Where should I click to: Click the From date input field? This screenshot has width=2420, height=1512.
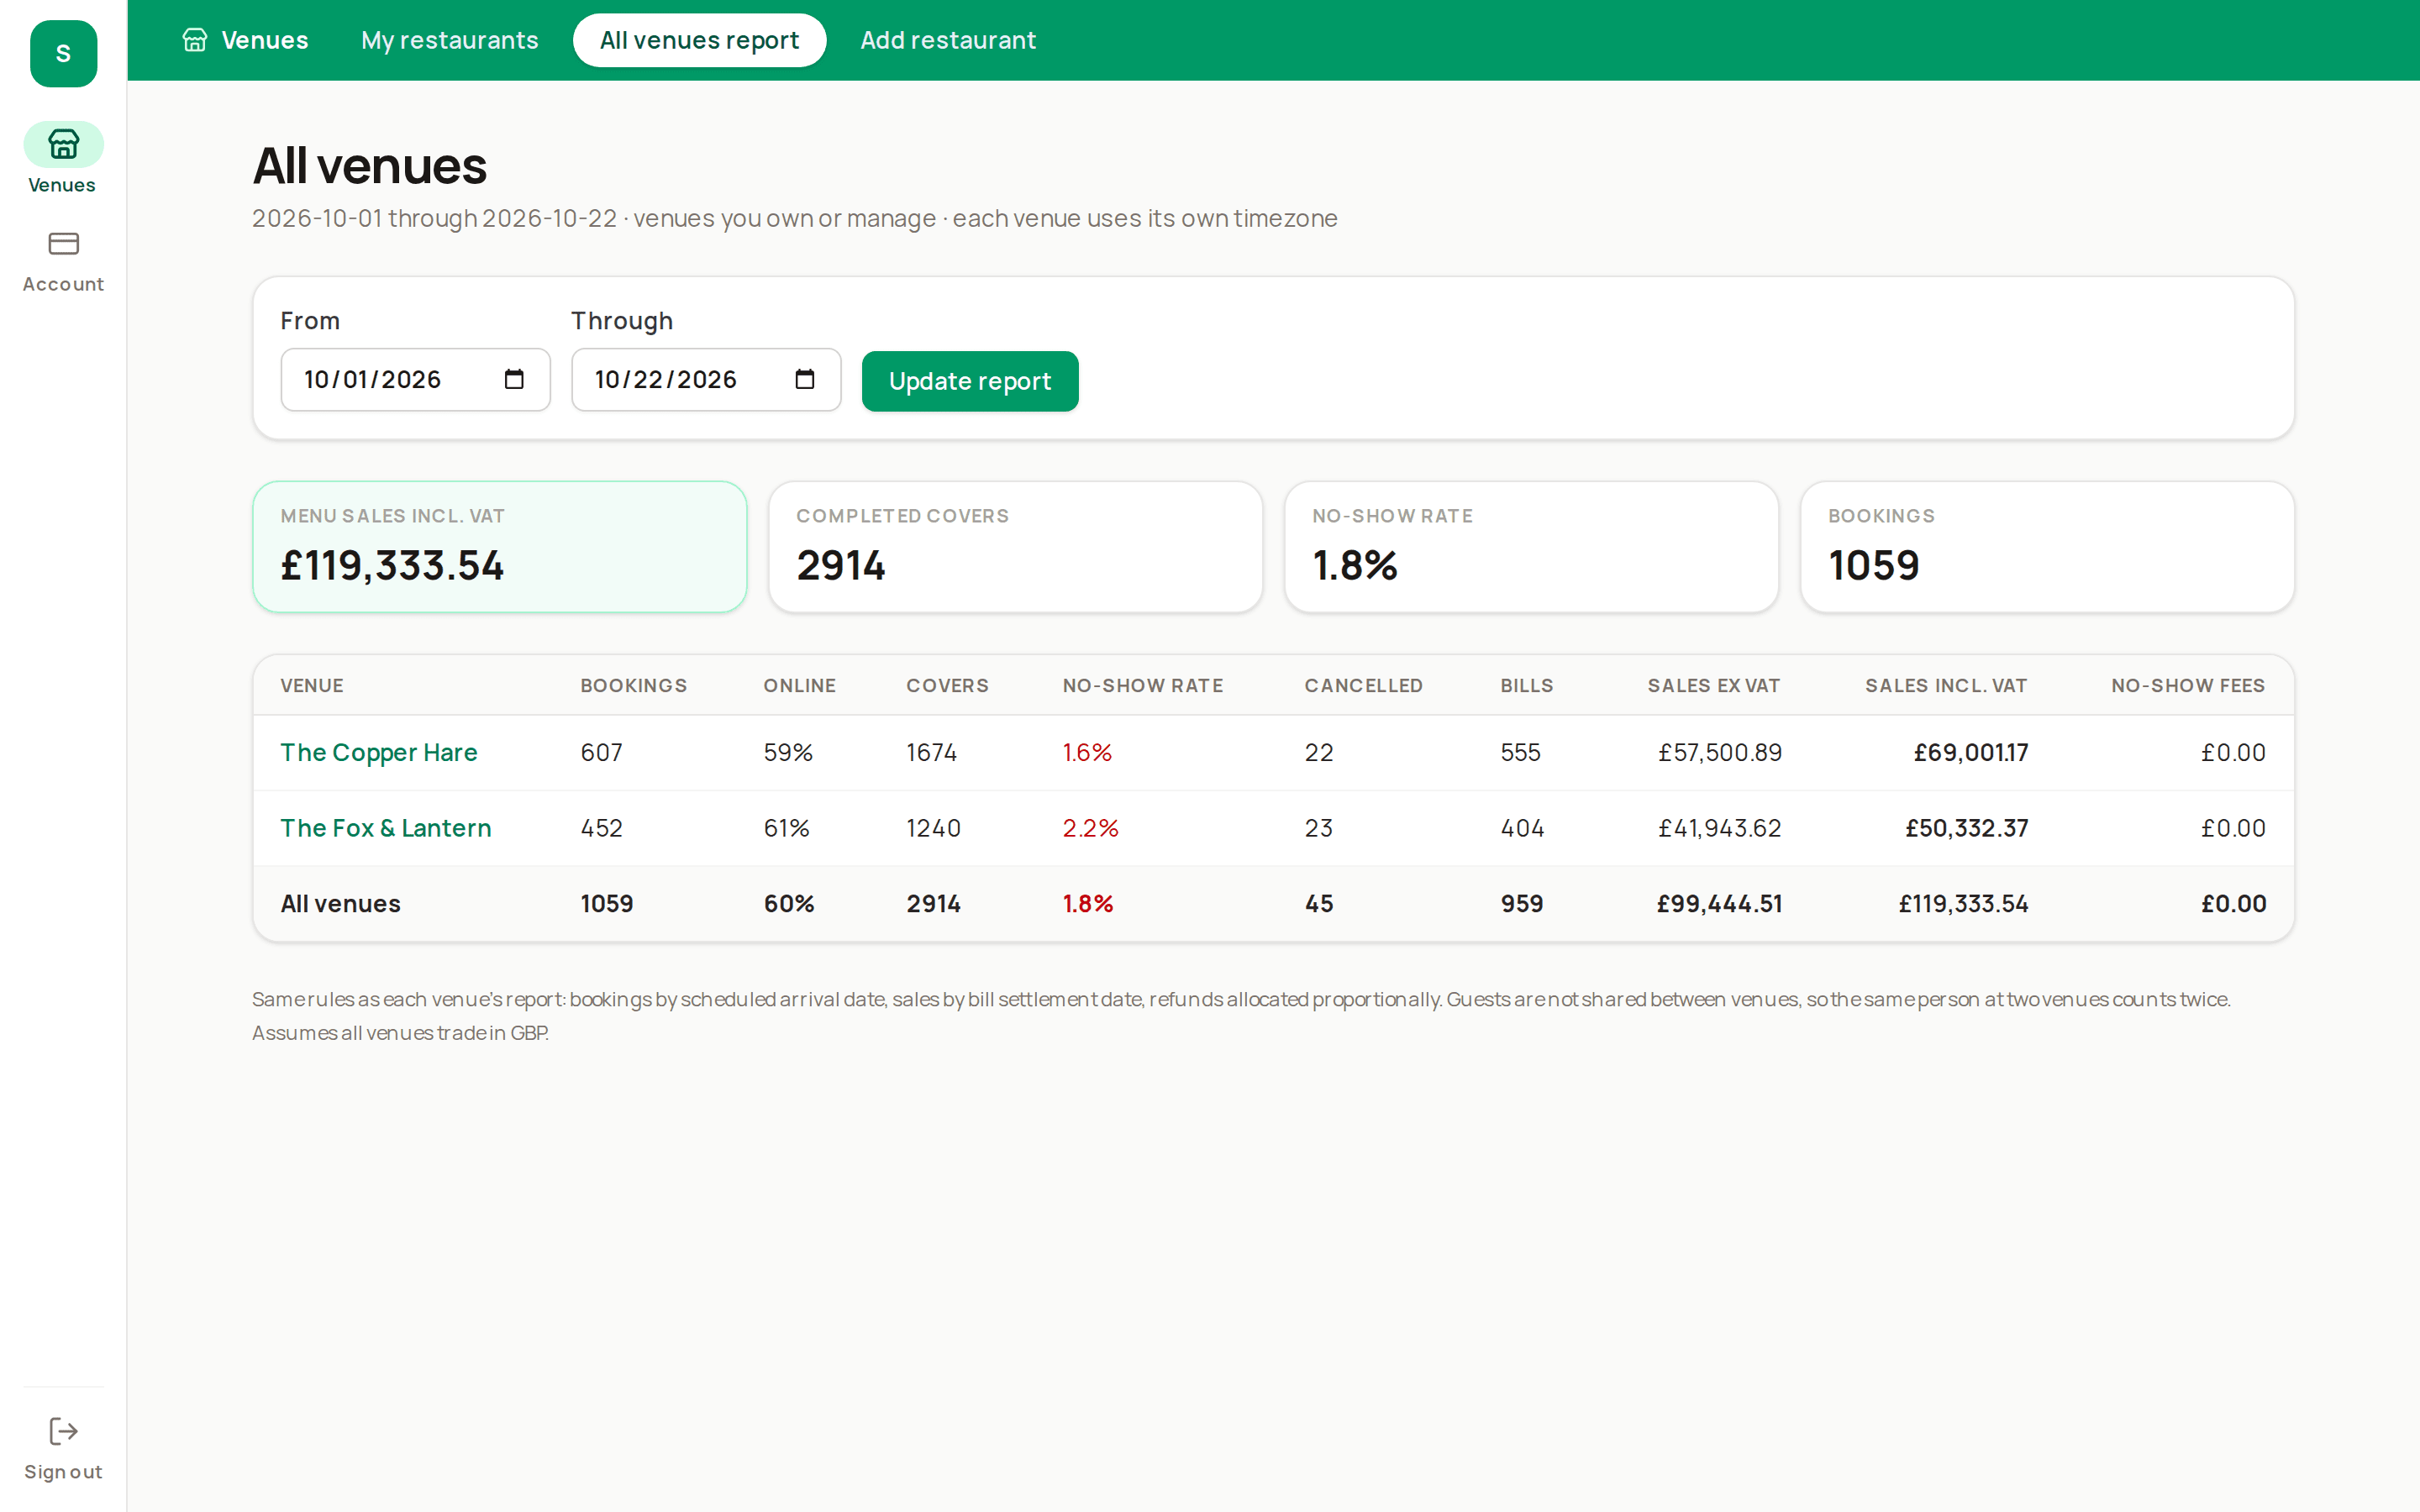[415, 380]
